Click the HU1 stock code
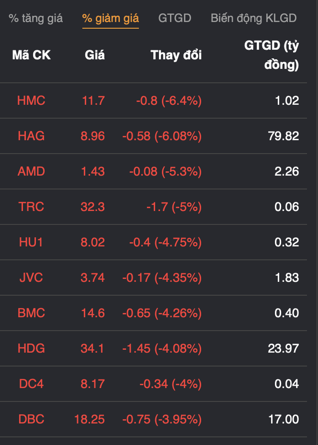Image resolution: width=318 pixels, height=445 pixels. pos(31,242)
